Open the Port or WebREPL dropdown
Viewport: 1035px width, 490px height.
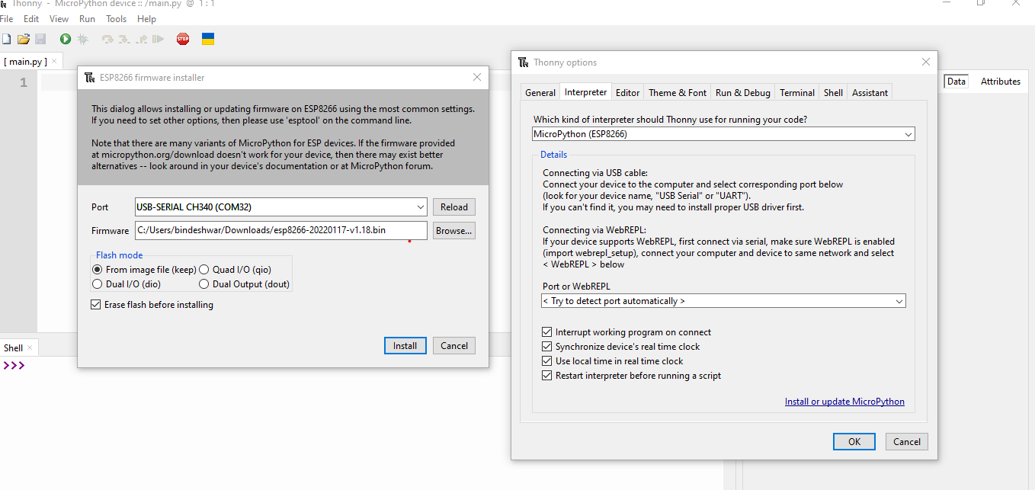(723, 301)
